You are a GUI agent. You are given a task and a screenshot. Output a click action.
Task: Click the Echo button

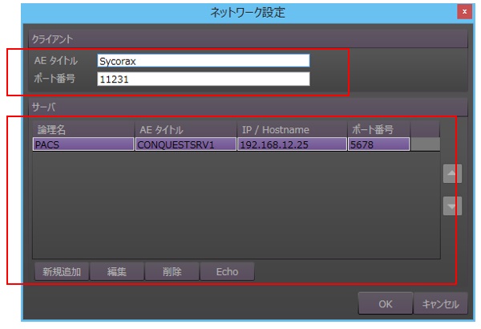[227, 271]
